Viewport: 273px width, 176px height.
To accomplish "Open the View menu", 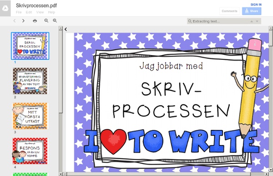I will [40, 12].
